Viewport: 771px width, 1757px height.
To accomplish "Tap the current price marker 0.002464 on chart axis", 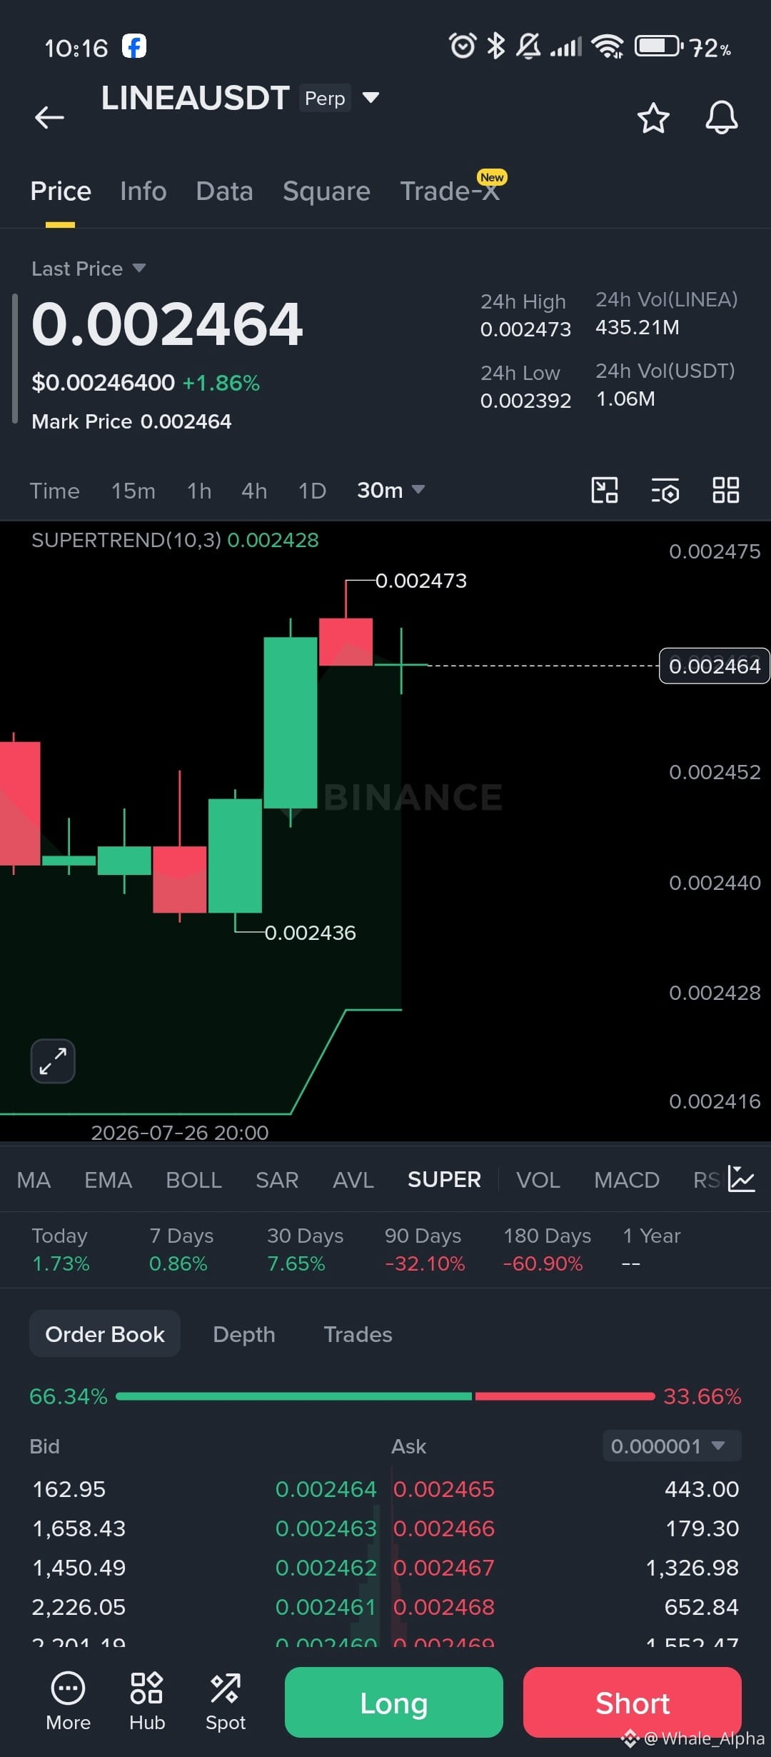I will (x=715, y=666).
